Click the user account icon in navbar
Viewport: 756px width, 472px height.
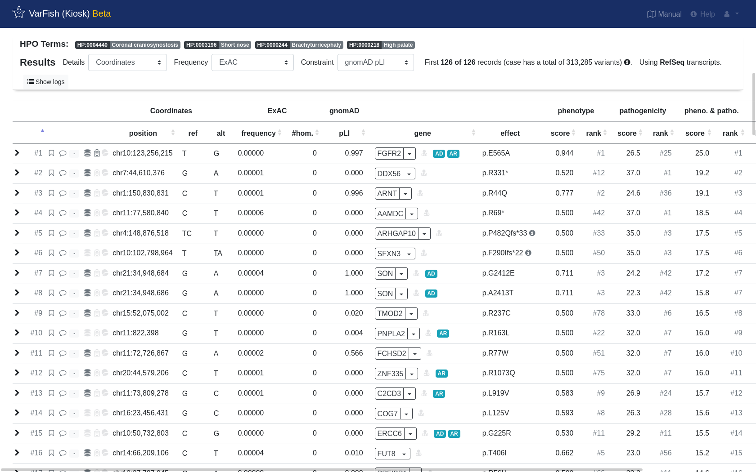click(x=727, y=14)
